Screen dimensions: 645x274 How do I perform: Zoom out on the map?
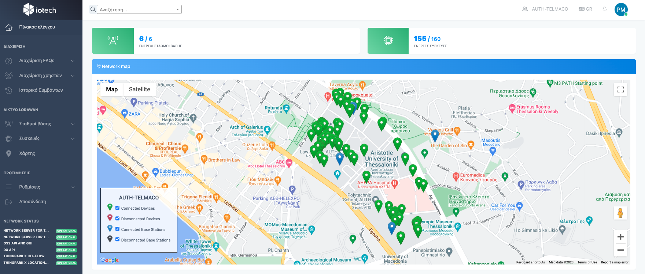(x=620, y=250)
